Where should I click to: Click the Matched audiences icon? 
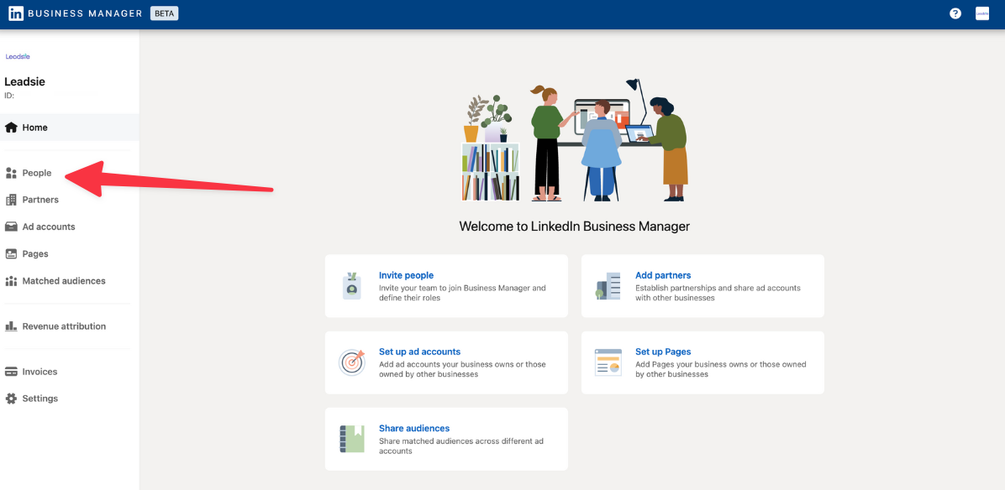point(11,280)
